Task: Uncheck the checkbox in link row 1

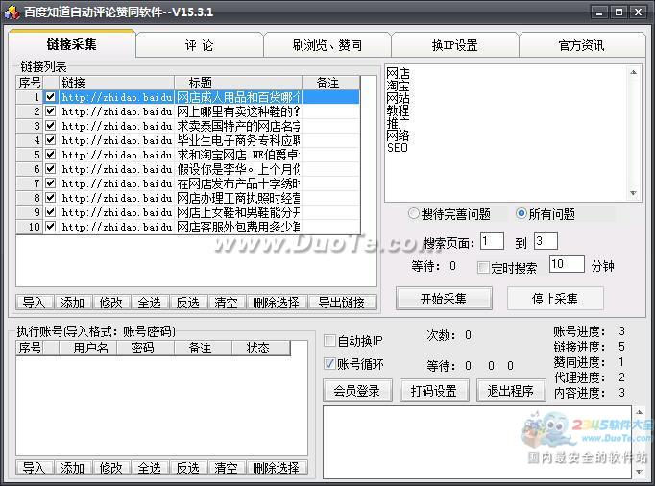Action: click(x=51, y=97)
